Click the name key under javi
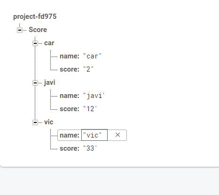Screen dimensions: 219x195 pyautogui.click(x=70, y=96)
